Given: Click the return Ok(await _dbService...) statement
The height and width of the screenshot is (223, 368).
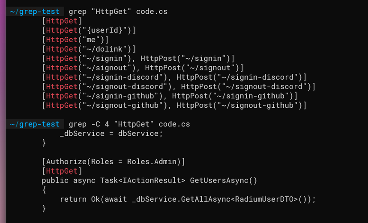Looking at the screenshot, I should [x=187, y=199].
